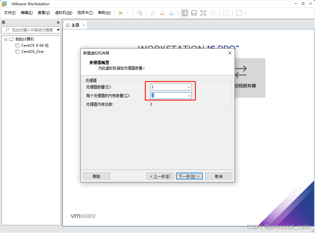Screen dimensions: 315x233
Task: Close the 库 library panel
Action: (58, 23)
